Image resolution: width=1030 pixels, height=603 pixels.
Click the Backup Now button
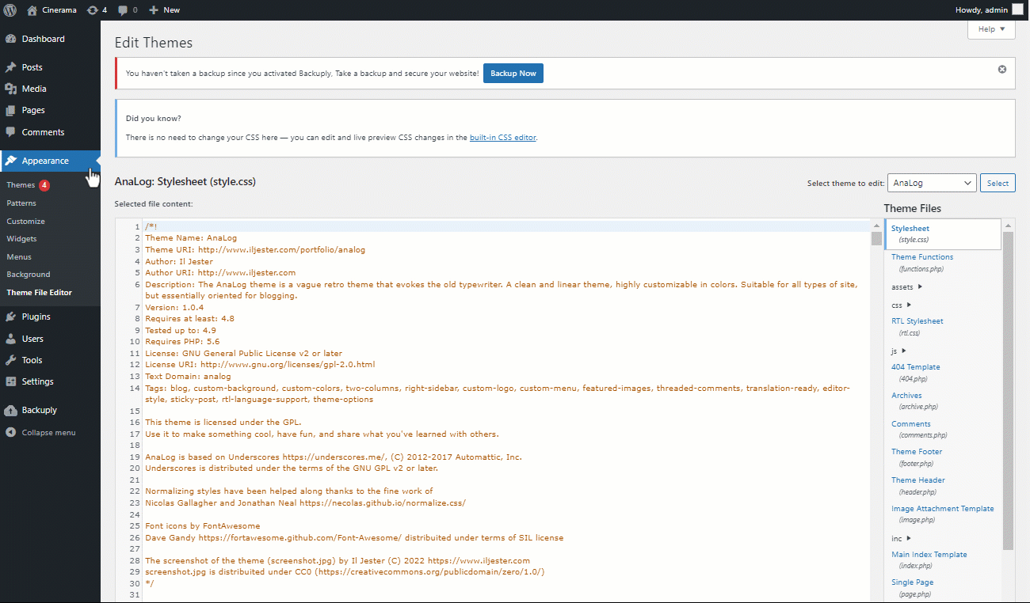click(x=513, y=74)
